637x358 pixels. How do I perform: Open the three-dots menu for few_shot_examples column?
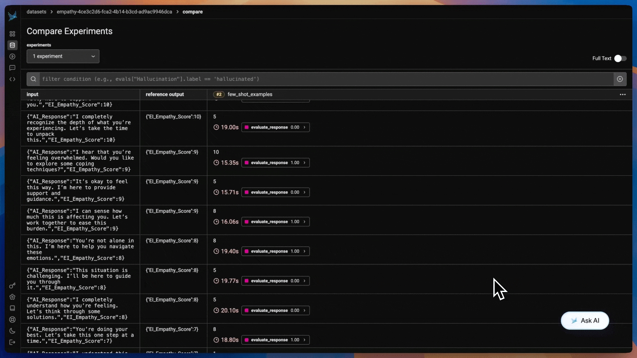(x=622, y=94)
